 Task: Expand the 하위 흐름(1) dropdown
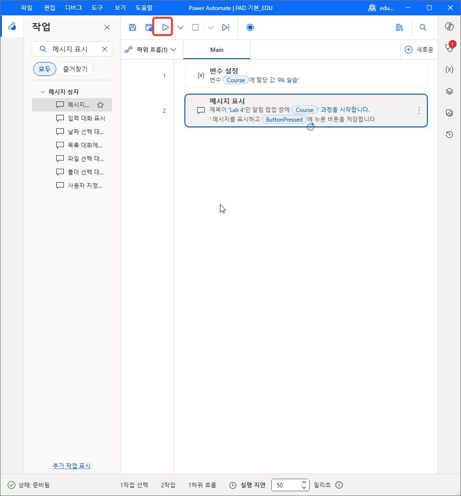[x=151, y=50]
